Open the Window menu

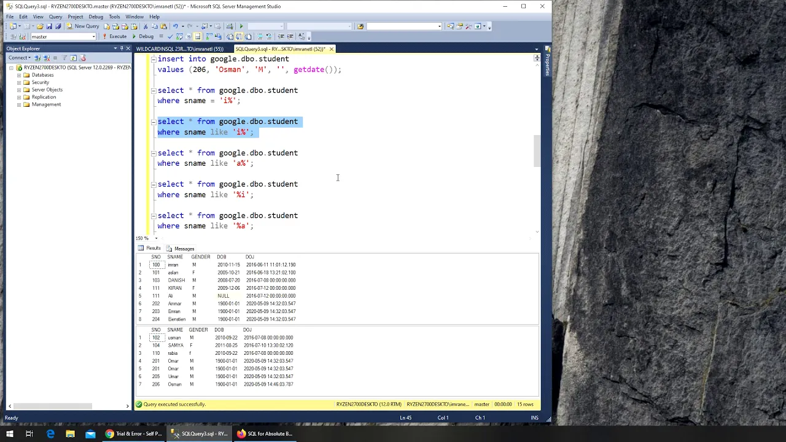(x=134, y=17)
